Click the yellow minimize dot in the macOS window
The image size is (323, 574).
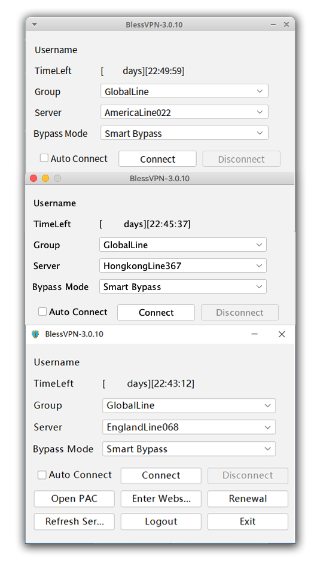45,178
